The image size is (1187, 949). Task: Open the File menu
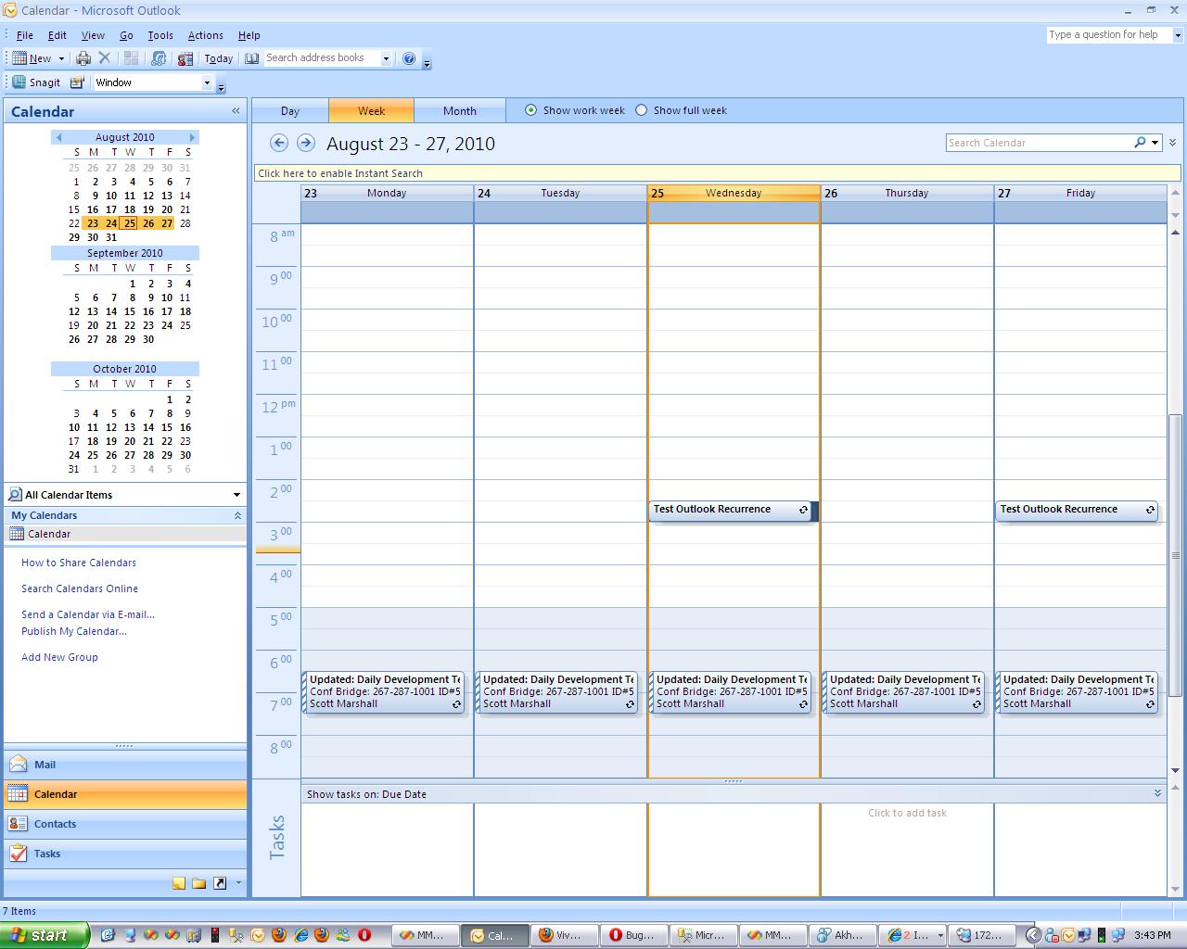click(25, 35)
